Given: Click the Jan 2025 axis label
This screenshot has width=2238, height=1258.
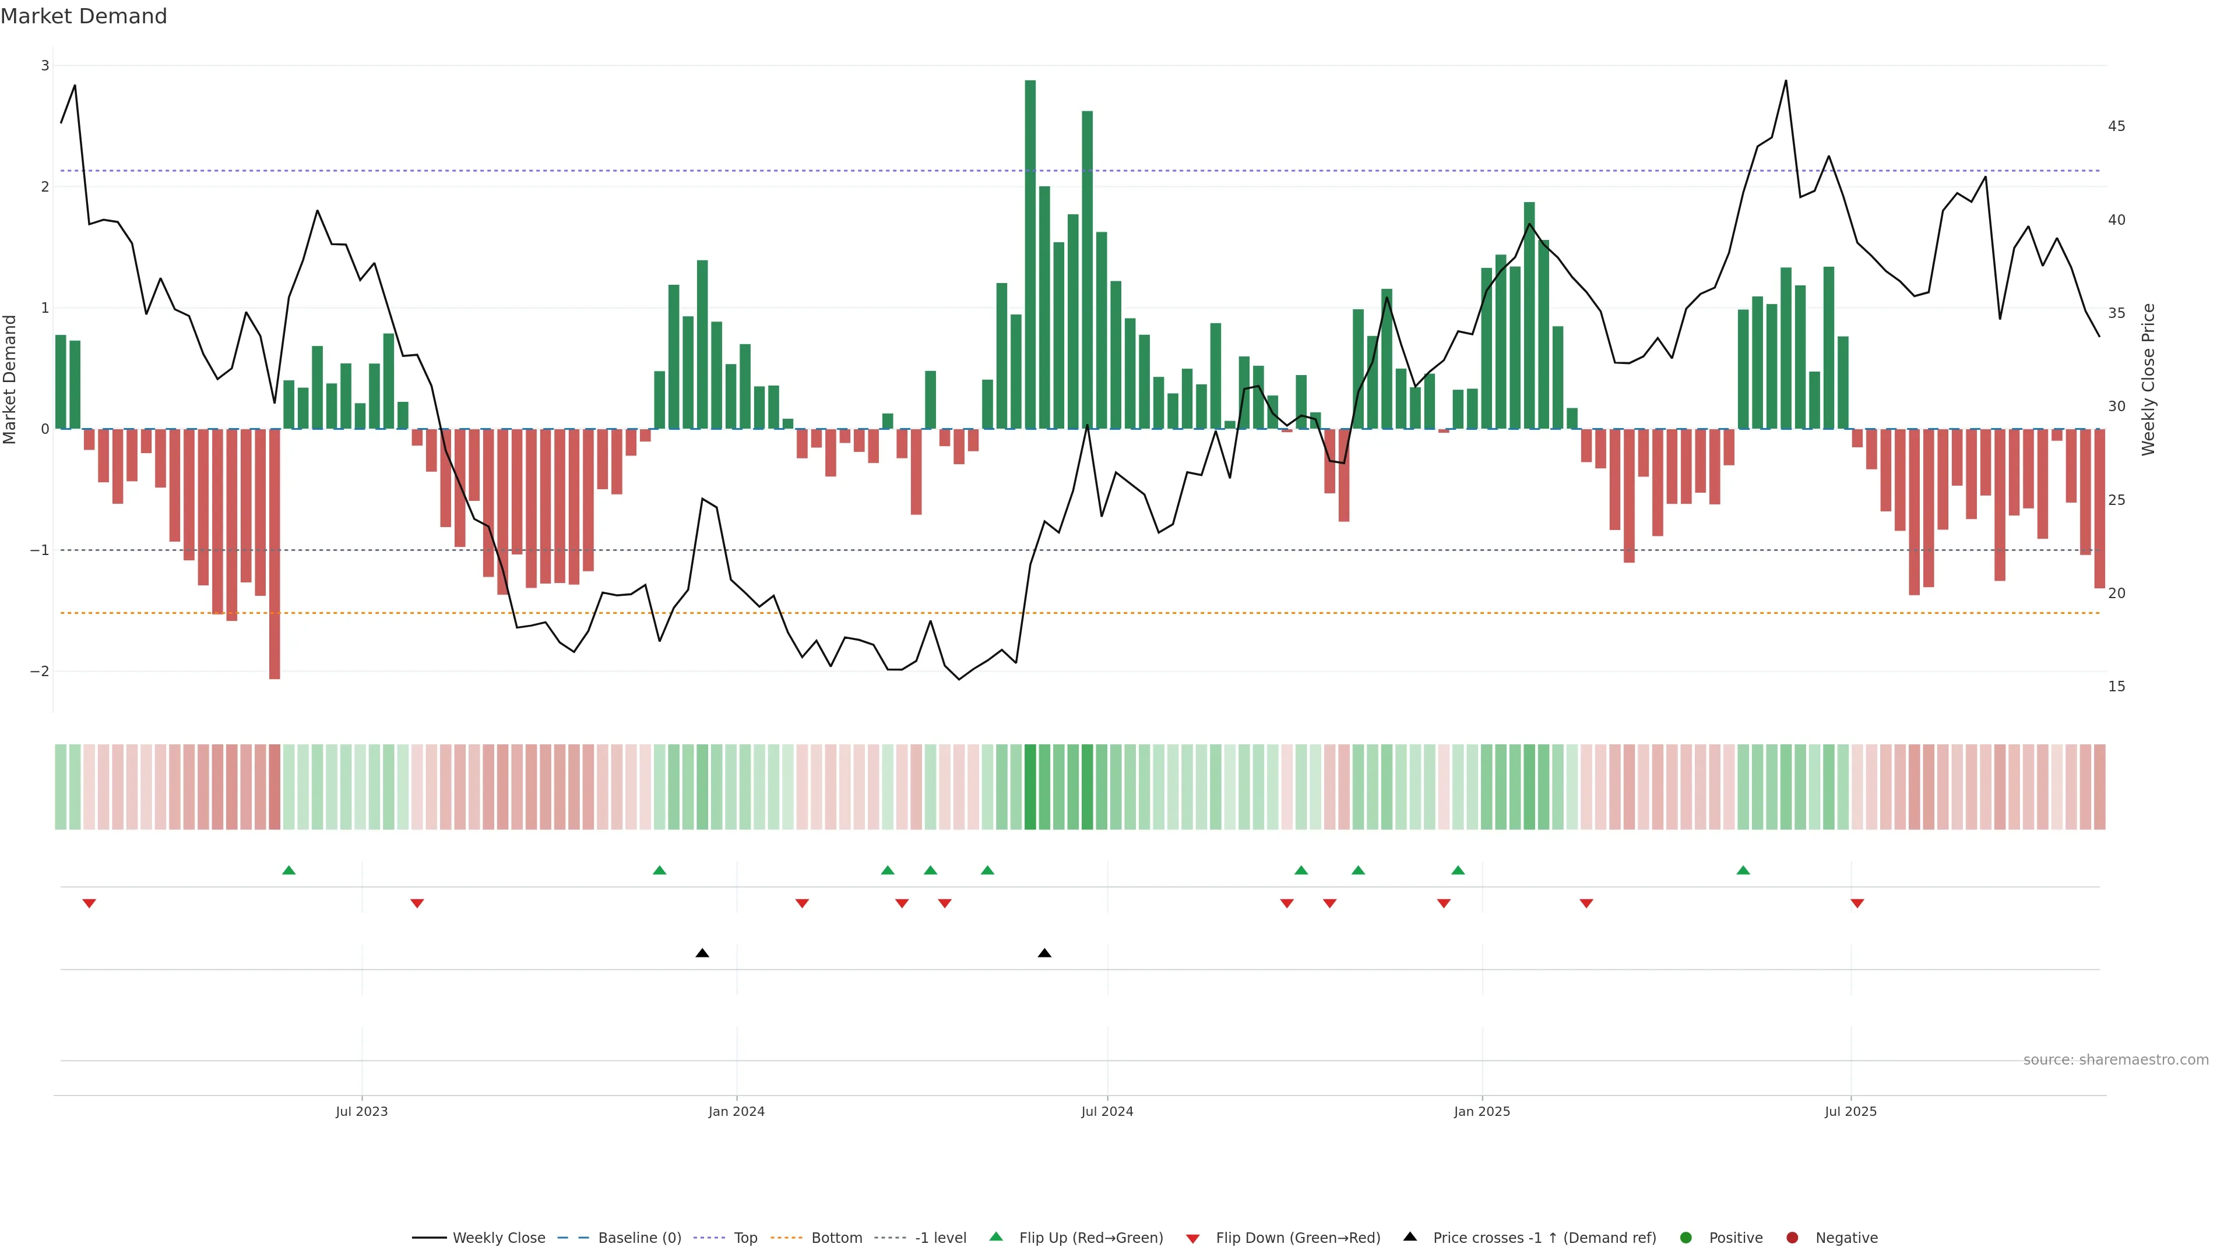Looking at the screenshot, I should point(1482,1111).
